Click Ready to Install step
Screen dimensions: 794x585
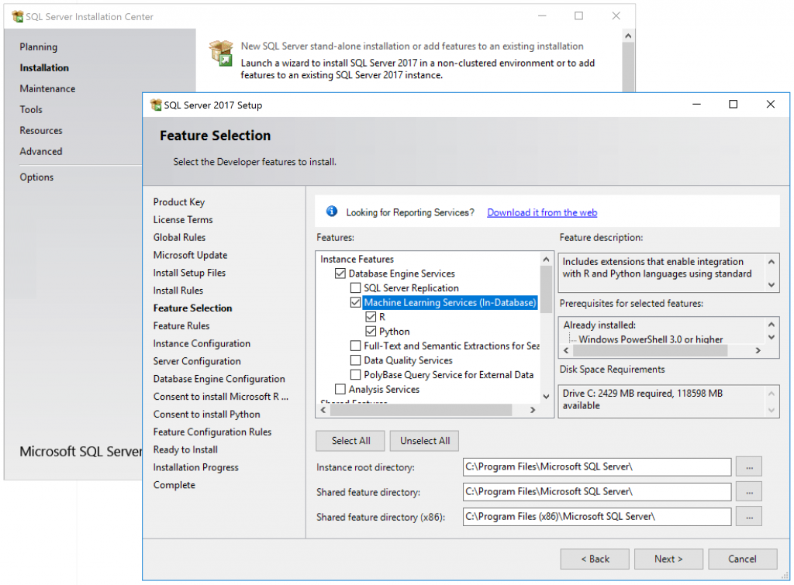click(x=185, y=450)
